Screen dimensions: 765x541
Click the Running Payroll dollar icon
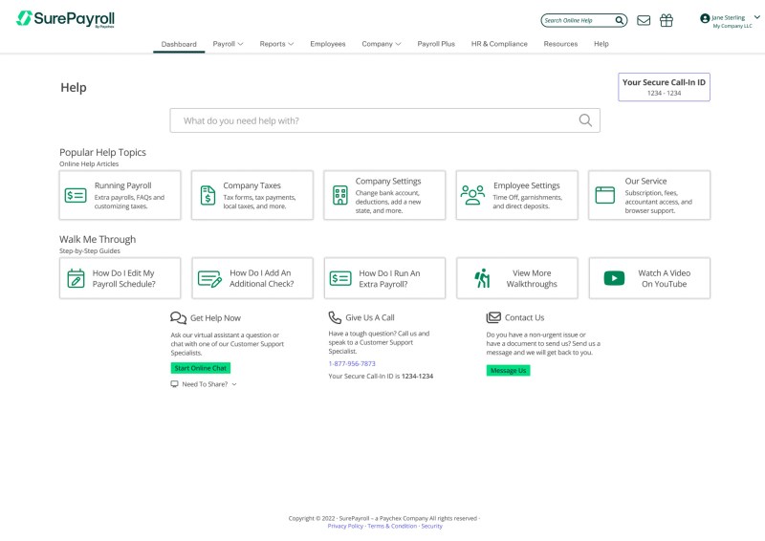(x=76, y=195)
